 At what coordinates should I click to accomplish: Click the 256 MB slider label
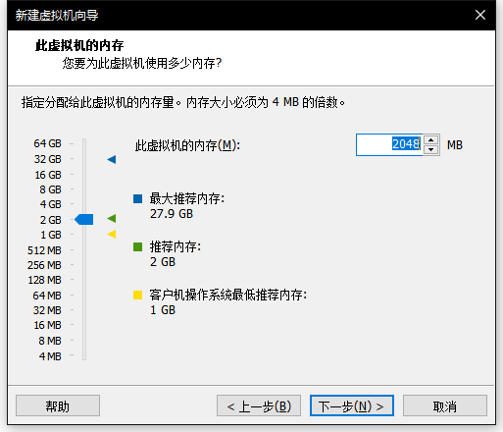point(44,265)
